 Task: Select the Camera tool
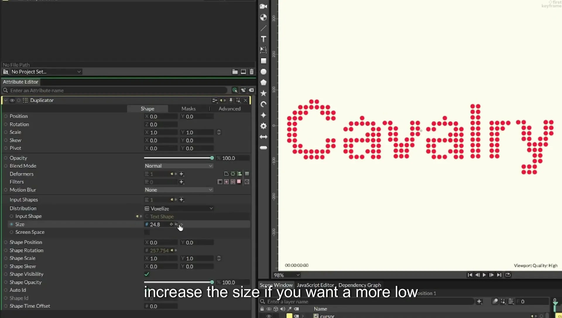(263, 6)
